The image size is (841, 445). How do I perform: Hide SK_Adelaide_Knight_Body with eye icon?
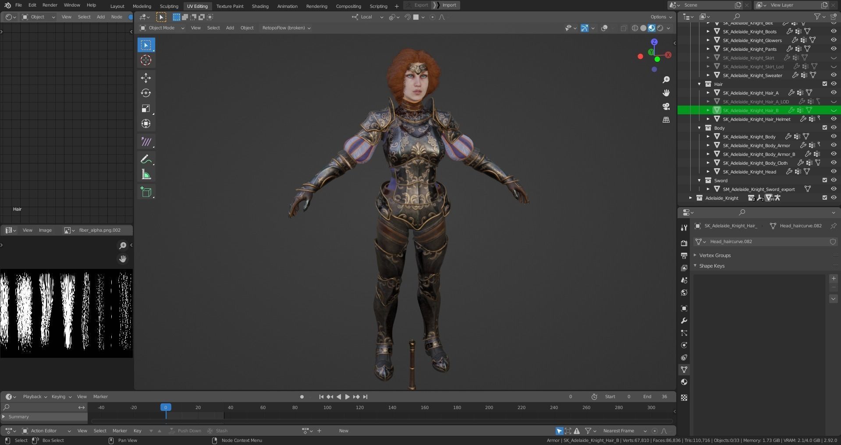tap(834, 136)
